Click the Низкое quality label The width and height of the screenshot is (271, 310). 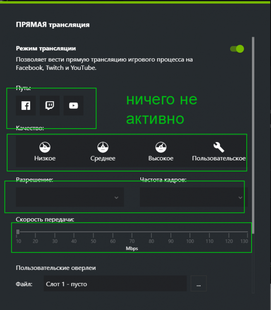(45, 158)
